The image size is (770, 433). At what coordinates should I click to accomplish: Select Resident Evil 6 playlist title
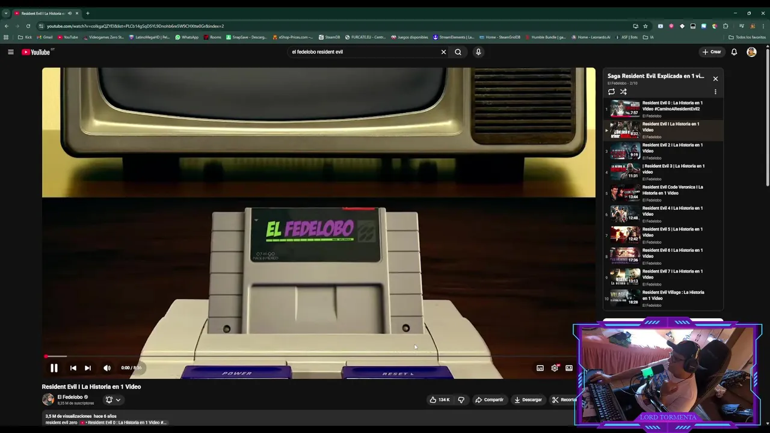tap(673, 253)
